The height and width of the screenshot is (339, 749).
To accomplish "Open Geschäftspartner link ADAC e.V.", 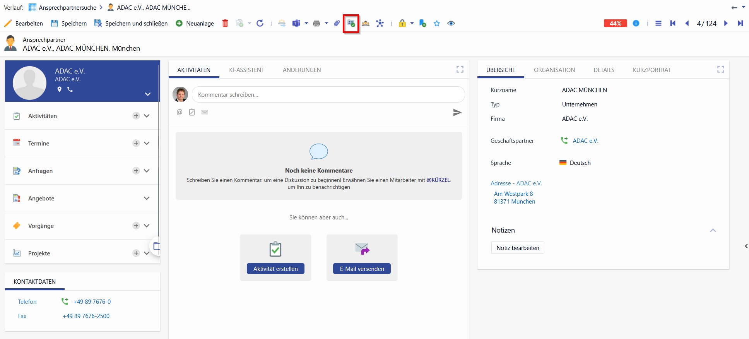I will (x=585, y=141).
